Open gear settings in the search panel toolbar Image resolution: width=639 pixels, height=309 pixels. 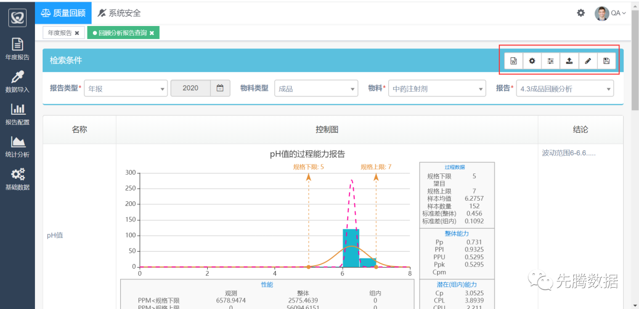coord(532,61)
